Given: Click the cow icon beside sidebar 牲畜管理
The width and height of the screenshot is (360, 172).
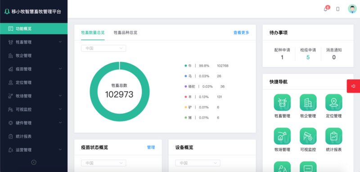Looking at the screenshot, I should point(10,42).
